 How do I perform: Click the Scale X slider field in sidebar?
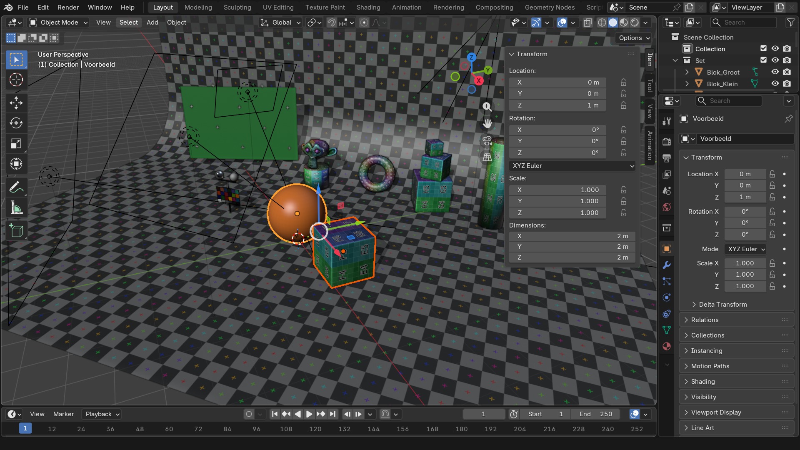558,190
